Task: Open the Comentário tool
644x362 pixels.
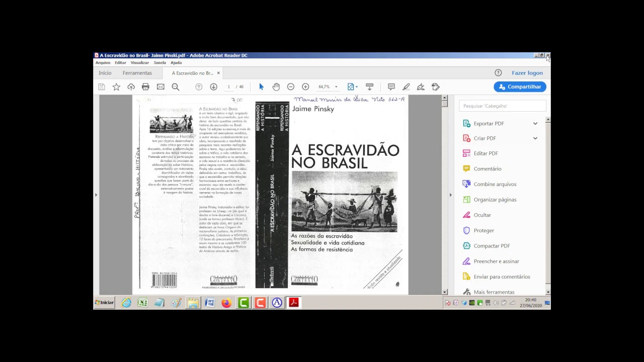Action: 488,169
